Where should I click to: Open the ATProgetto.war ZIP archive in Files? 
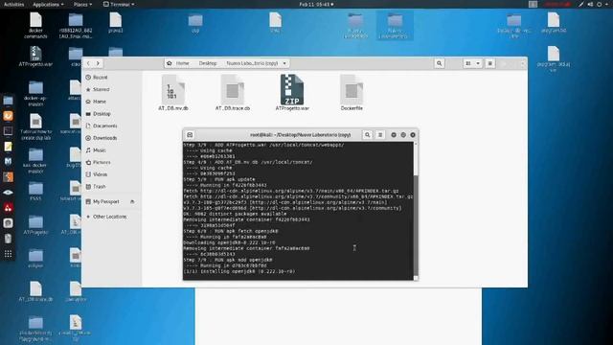[x=292, y=93]
